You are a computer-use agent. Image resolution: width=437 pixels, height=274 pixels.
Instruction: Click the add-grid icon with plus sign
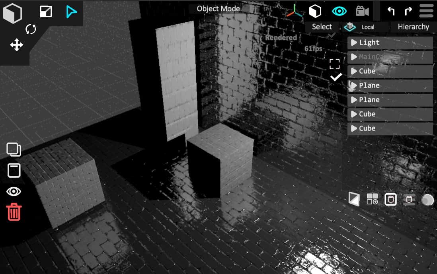[372, 199]
